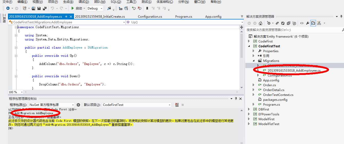The image size is (344, 144).
Task: Click the Open File toolbar icon
Action: pos(33,8)
